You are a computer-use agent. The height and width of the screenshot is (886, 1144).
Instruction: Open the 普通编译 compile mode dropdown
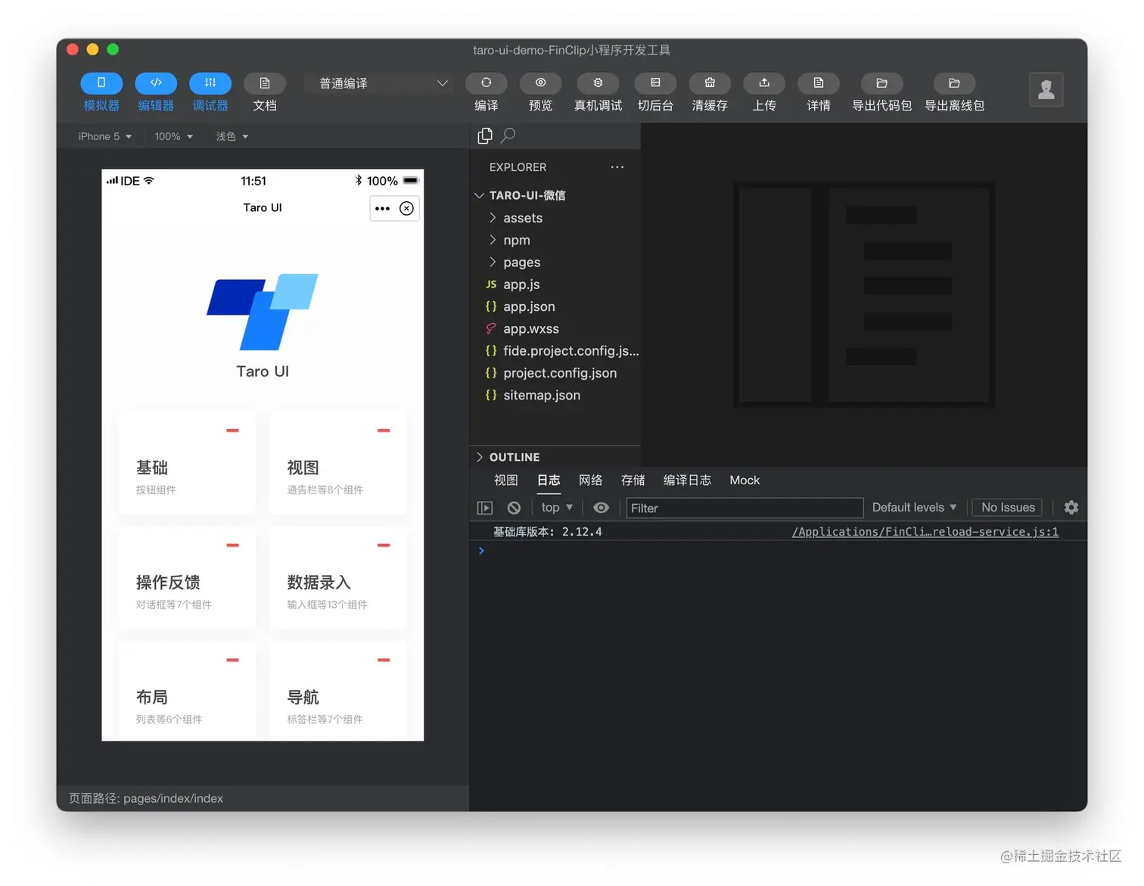tap(380, 83)
